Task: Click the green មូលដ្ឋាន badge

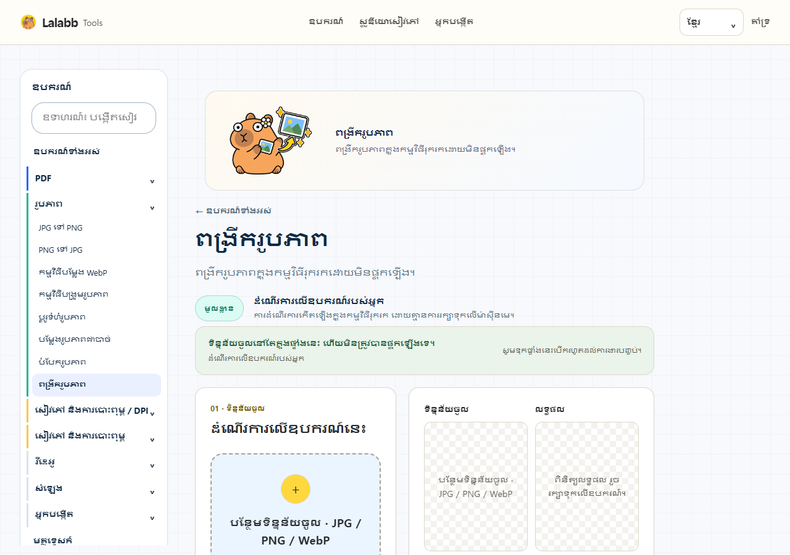Action: (219, 308)
